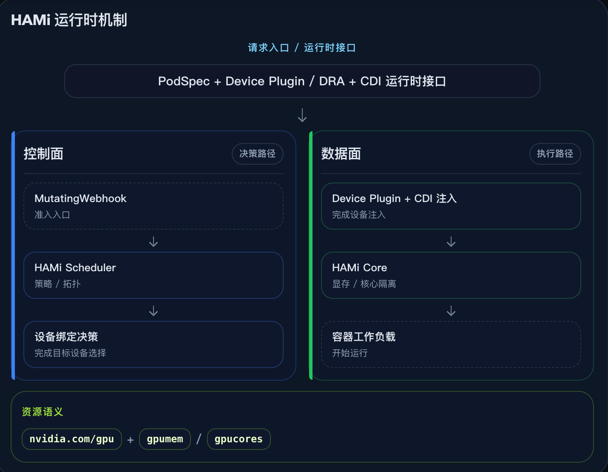Select the MutatingWebhook card
608x472 pixels.
(153, 206)
